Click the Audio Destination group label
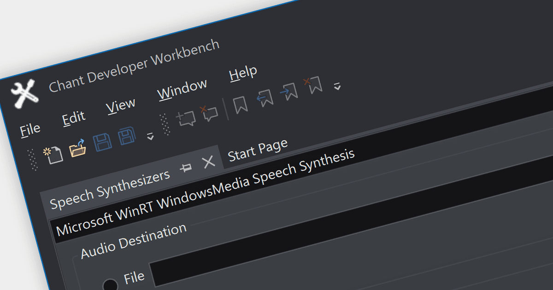 tap(134, 240)
